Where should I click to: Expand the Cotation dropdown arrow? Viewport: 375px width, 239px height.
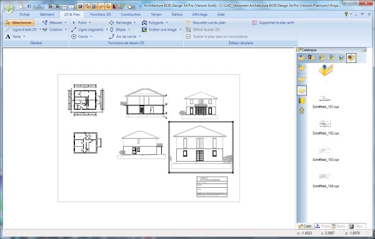coord(66,29)
